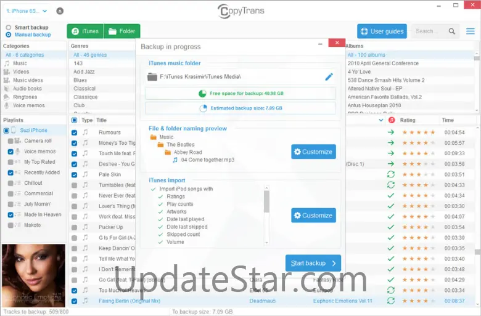Click the Free space for backup pie icon
This screenshot has height=316, width=481.
click(202, 94)
